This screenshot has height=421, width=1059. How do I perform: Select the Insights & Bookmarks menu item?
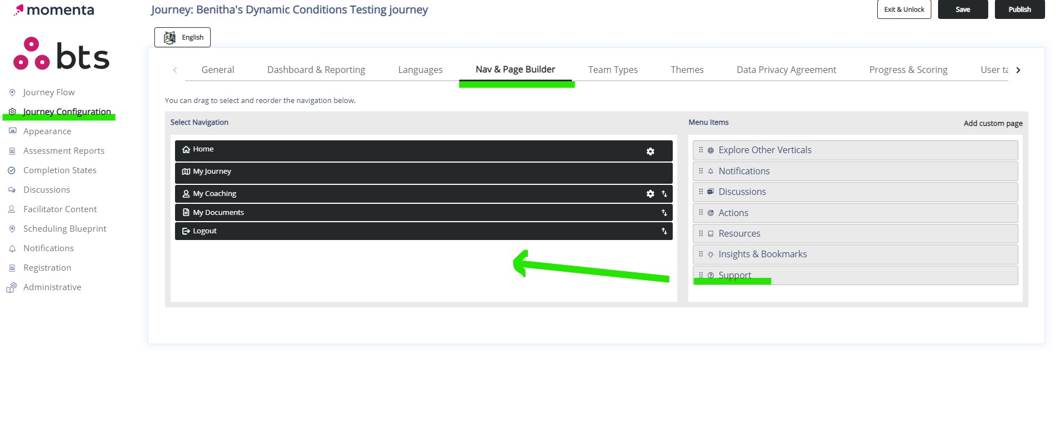pyautogui.click(x=855, y=254)
